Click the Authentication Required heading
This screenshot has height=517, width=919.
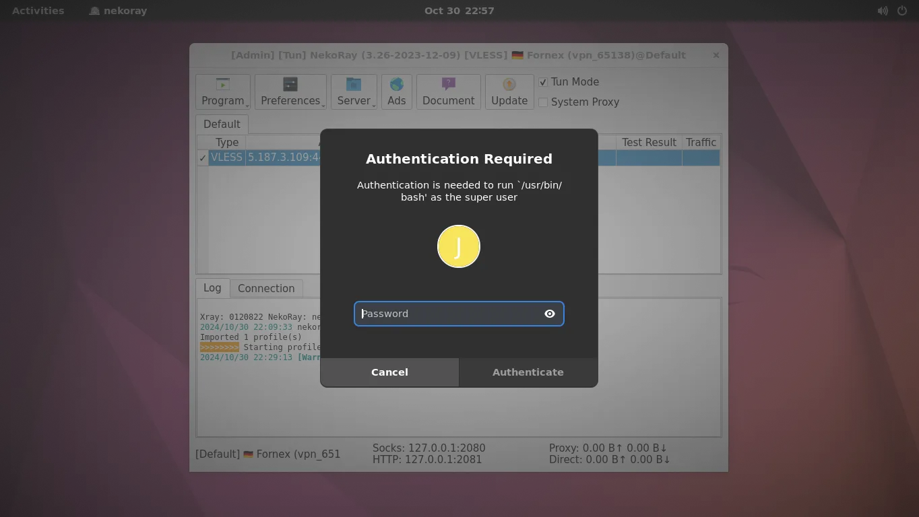(459, 159)
